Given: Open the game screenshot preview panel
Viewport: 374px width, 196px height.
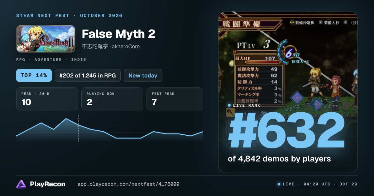Looking at the screenshot, I should coord(288,92).
